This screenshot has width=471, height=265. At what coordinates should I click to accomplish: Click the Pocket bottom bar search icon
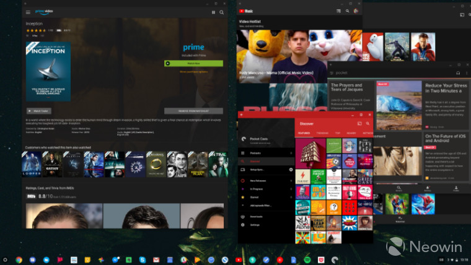tap(398, 188)
